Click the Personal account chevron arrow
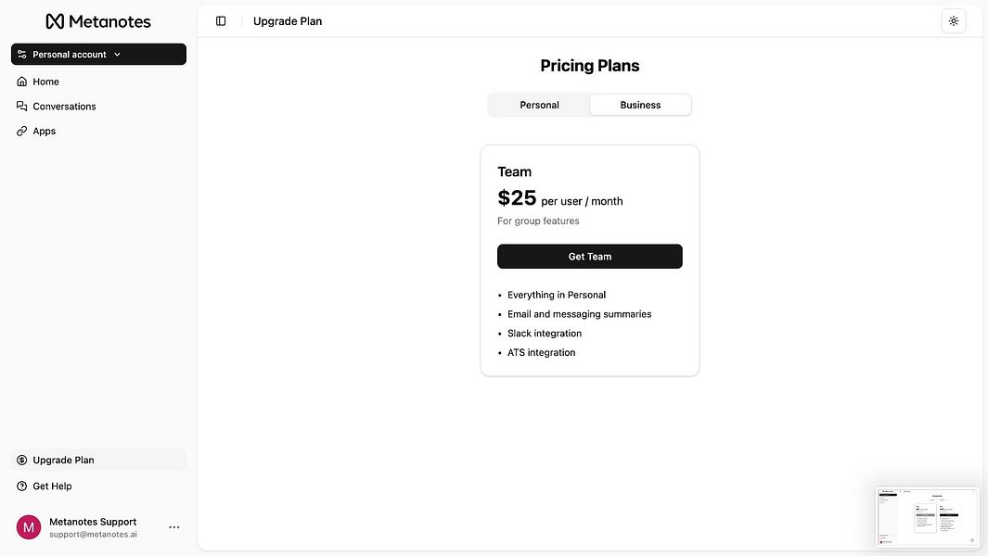Screen dimensions: 988x556 118,55
